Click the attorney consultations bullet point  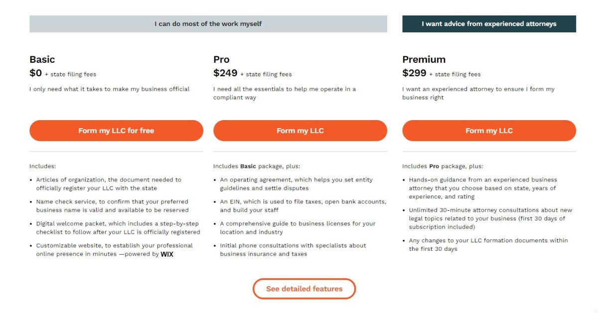coord(488,218)
